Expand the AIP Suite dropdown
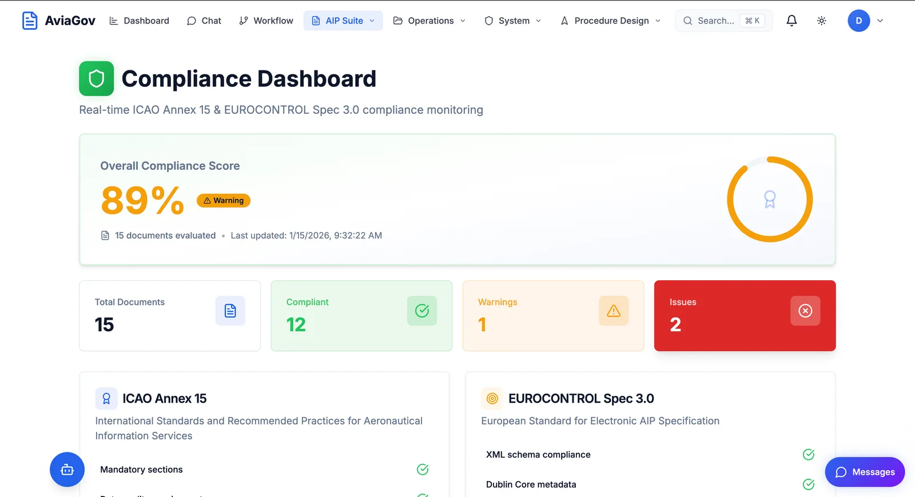Image resolution: width=915 pixels, height=497 pixels. point(343,21)
